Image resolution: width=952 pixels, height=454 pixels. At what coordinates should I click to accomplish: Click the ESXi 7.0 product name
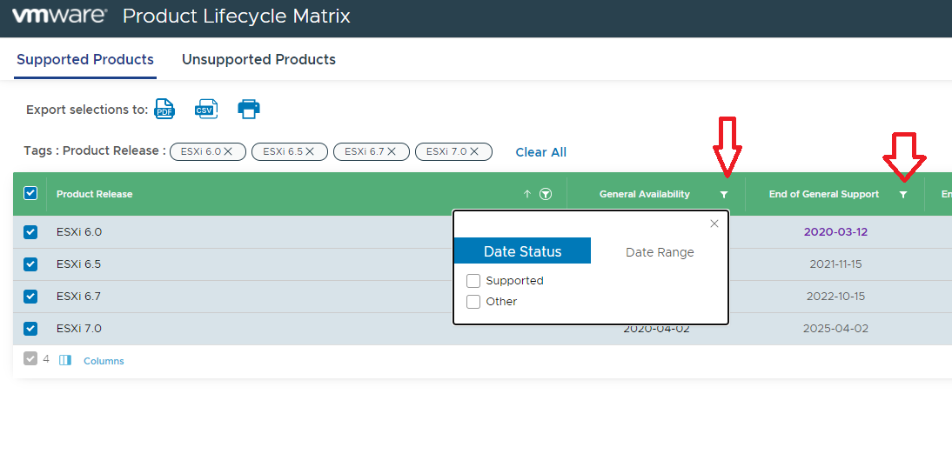[x=79, y=329]
